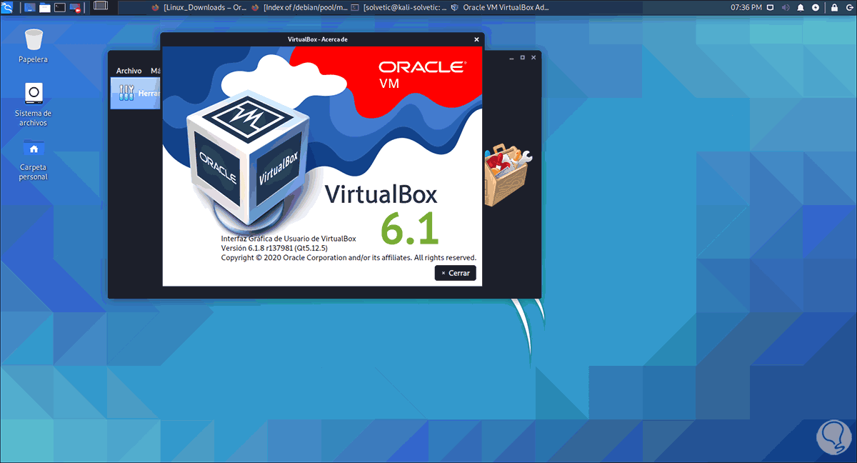Viewport: 857px width, 463px height.
Task: Close the VirtualBox Manager window
Action: click(x=533, y=57)
